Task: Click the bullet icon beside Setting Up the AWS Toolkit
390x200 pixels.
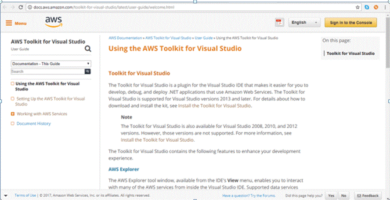Action: tap(12, 99)
